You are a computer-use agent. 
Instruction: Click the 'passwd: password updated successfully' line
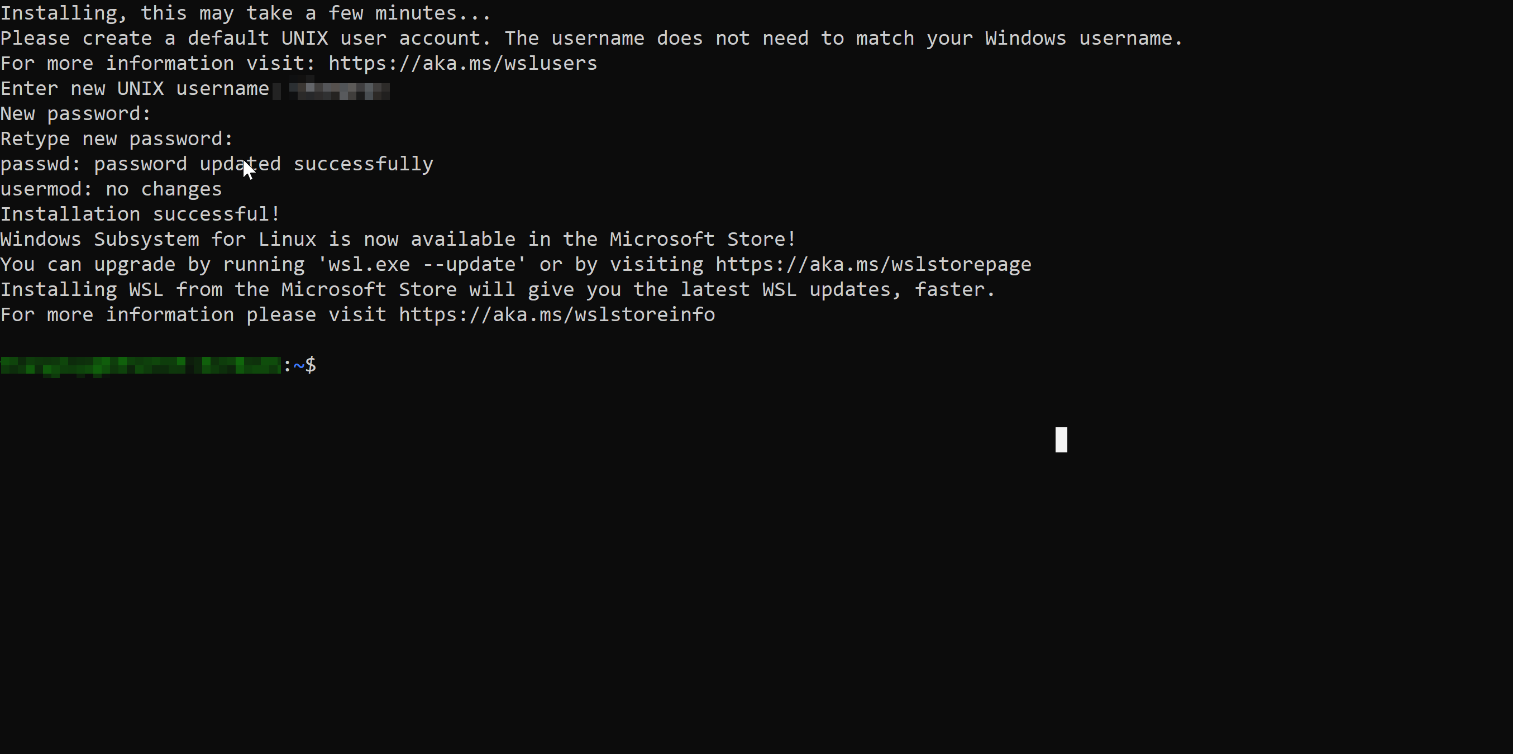tap(217, 164)
